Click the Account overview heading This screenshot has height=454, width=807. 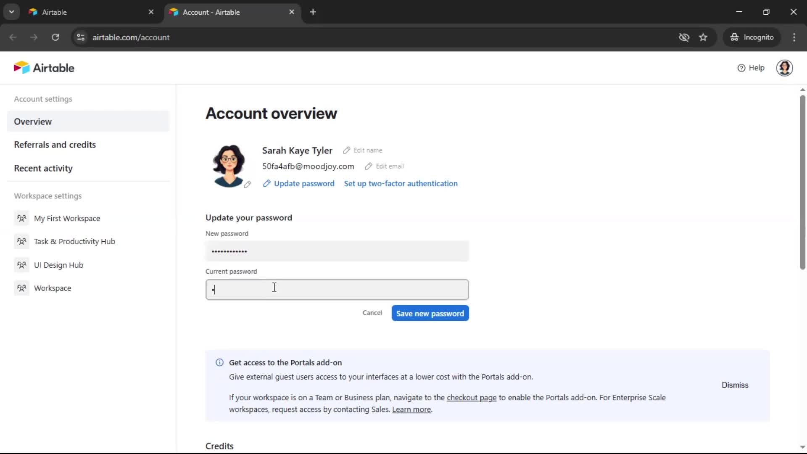pos(271,113)
